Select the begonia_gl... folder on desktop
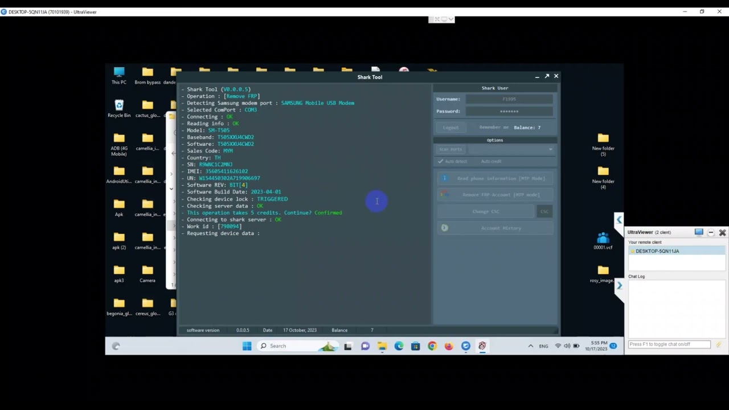This screenshot has width=729, height=410. (119, 307)
